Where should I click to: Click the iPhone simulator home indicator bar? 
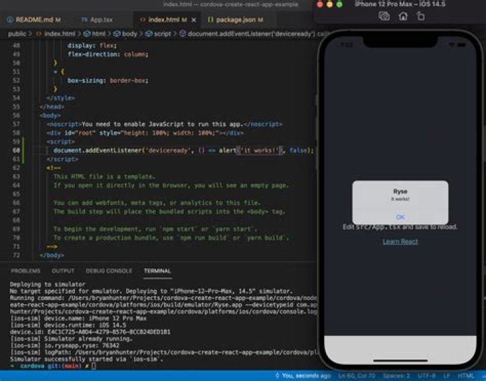400,360
